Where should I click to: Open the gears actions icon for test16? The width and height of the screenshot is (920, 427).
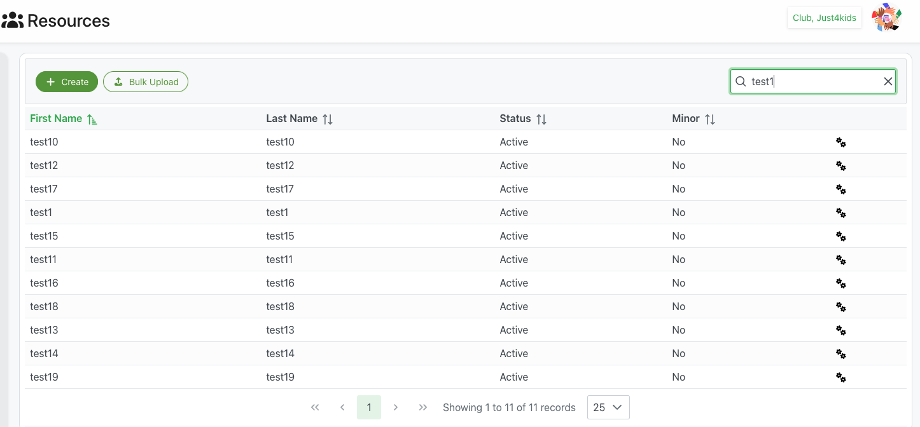(840, 283)
